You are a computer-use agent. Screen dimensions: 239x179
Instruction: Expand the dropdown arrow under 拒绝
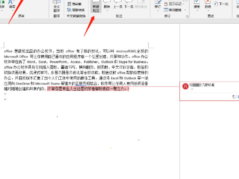coord(208,11)
